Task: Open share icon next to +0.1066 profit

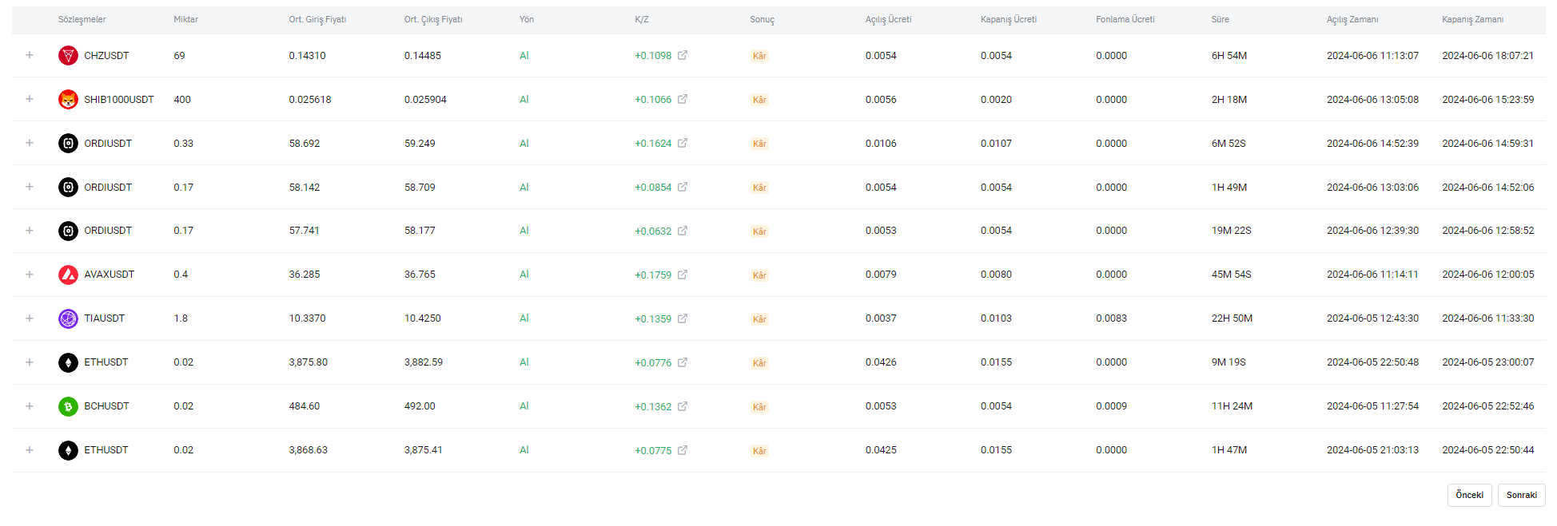Action: point(683,99)
